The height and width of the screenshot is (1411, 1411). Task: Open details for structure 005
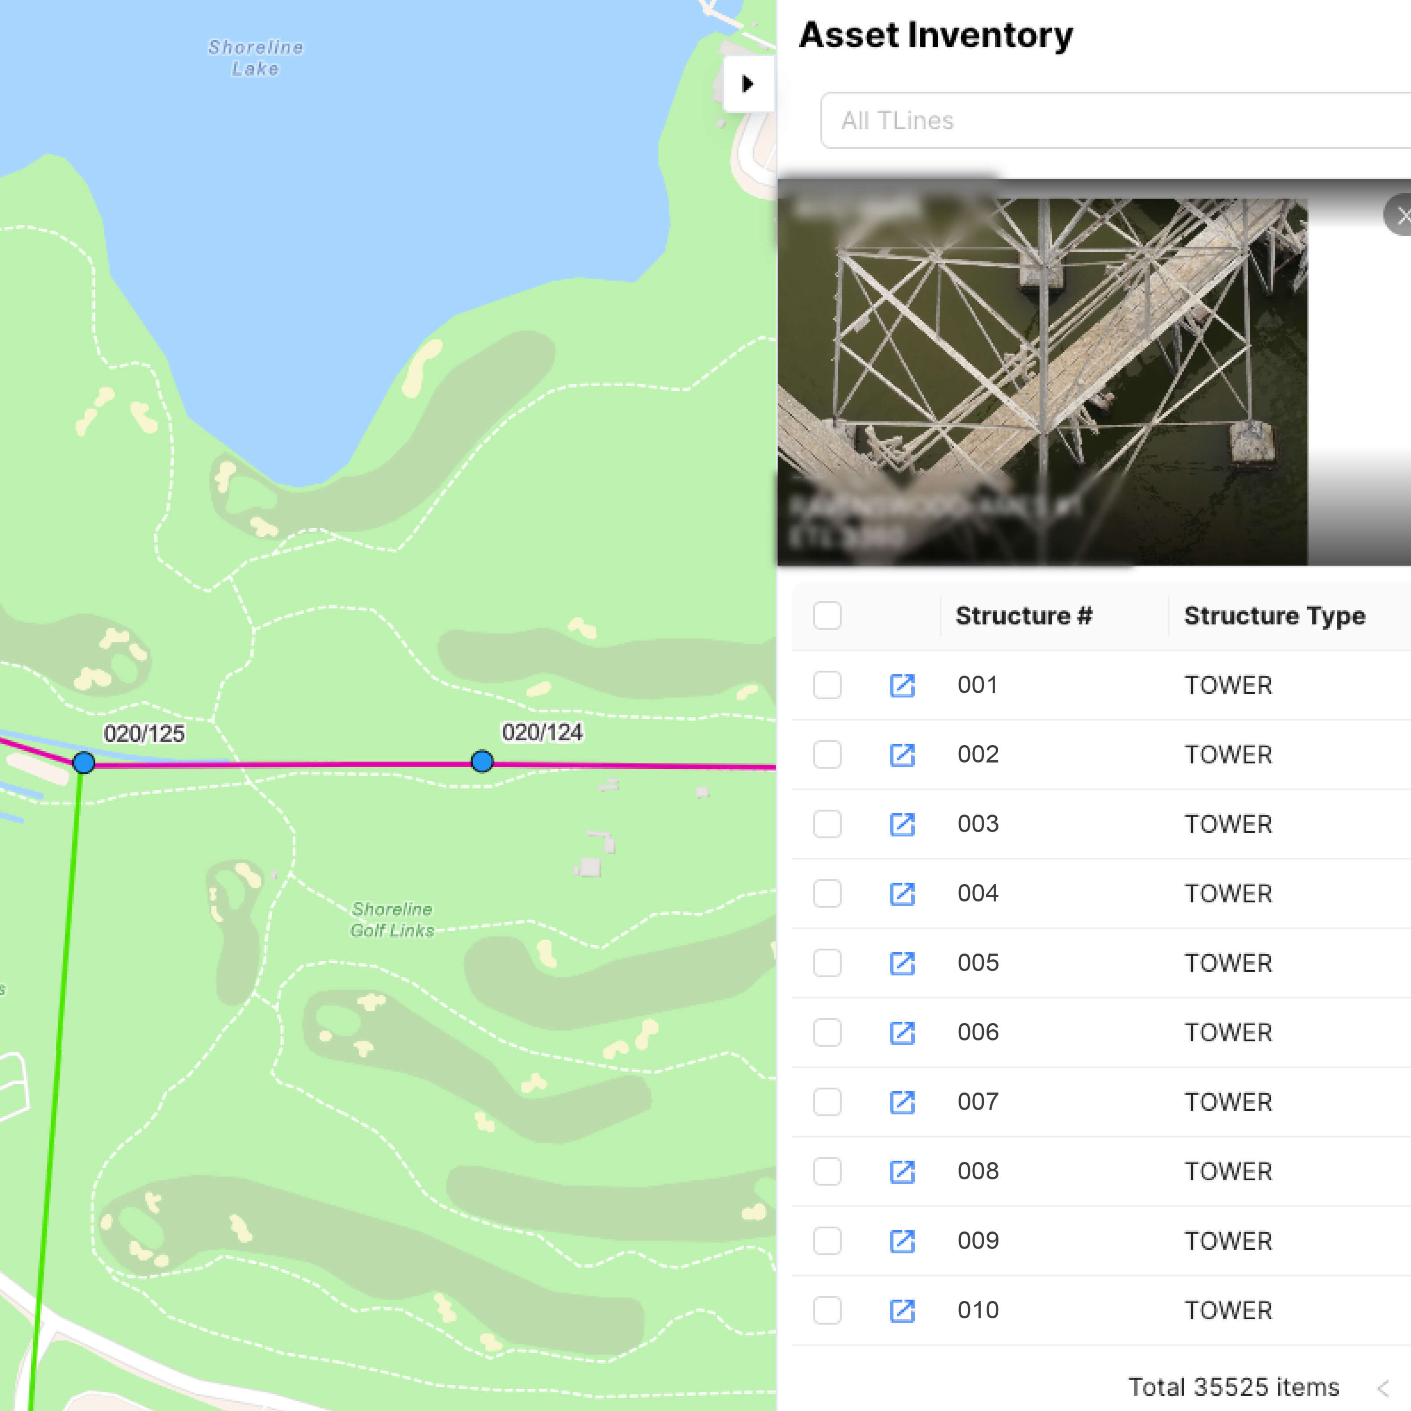pyautogui.click(x=902, y=963)
